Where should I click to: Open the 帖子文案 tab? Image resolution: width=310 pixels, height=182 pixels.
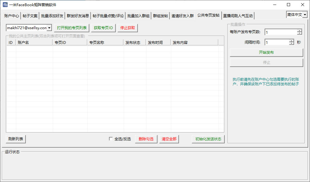click(x=30, y=16)
